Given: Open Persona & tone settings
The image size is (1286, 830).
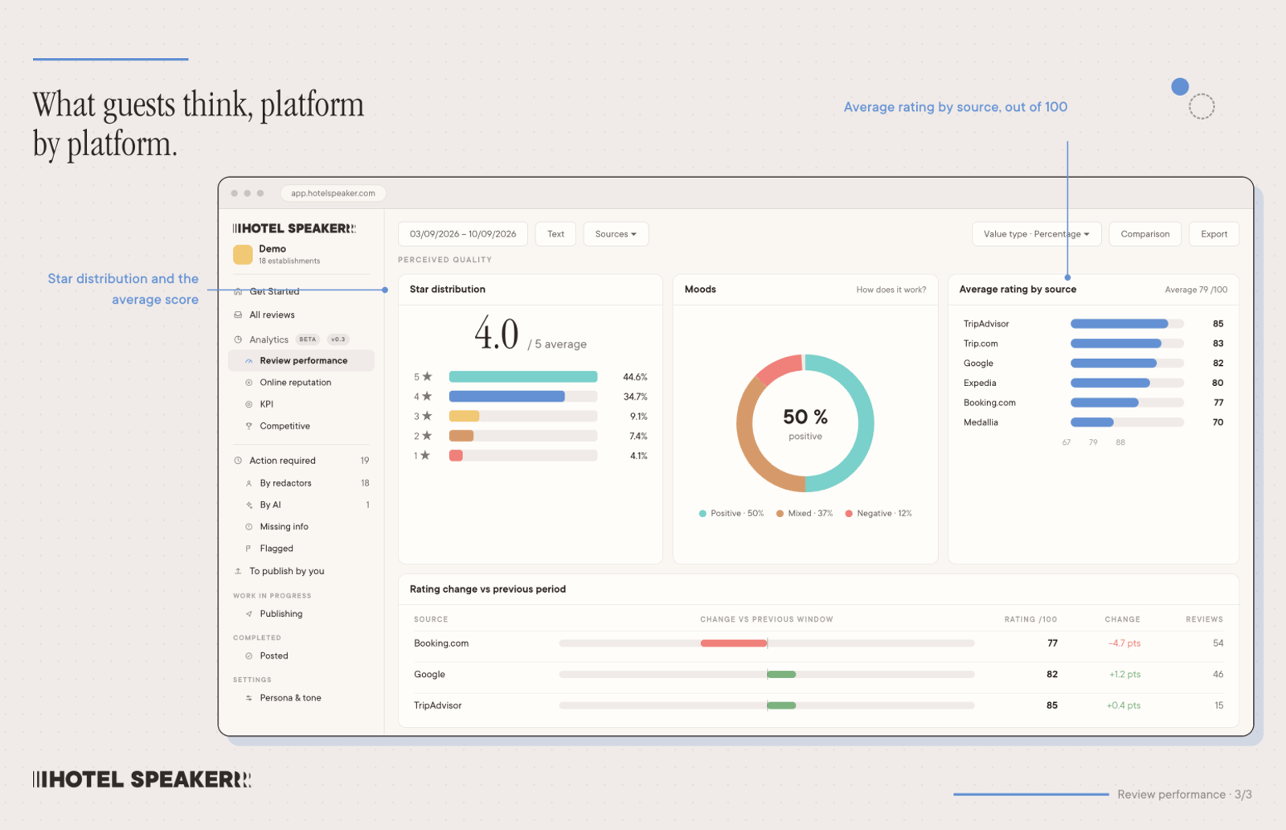Looking at the screenshot, I should click(301, 698).
